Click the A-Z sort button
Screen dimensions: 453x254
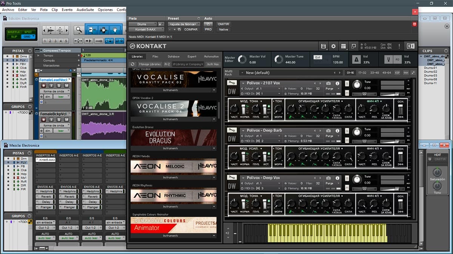(x=167, y=64)
